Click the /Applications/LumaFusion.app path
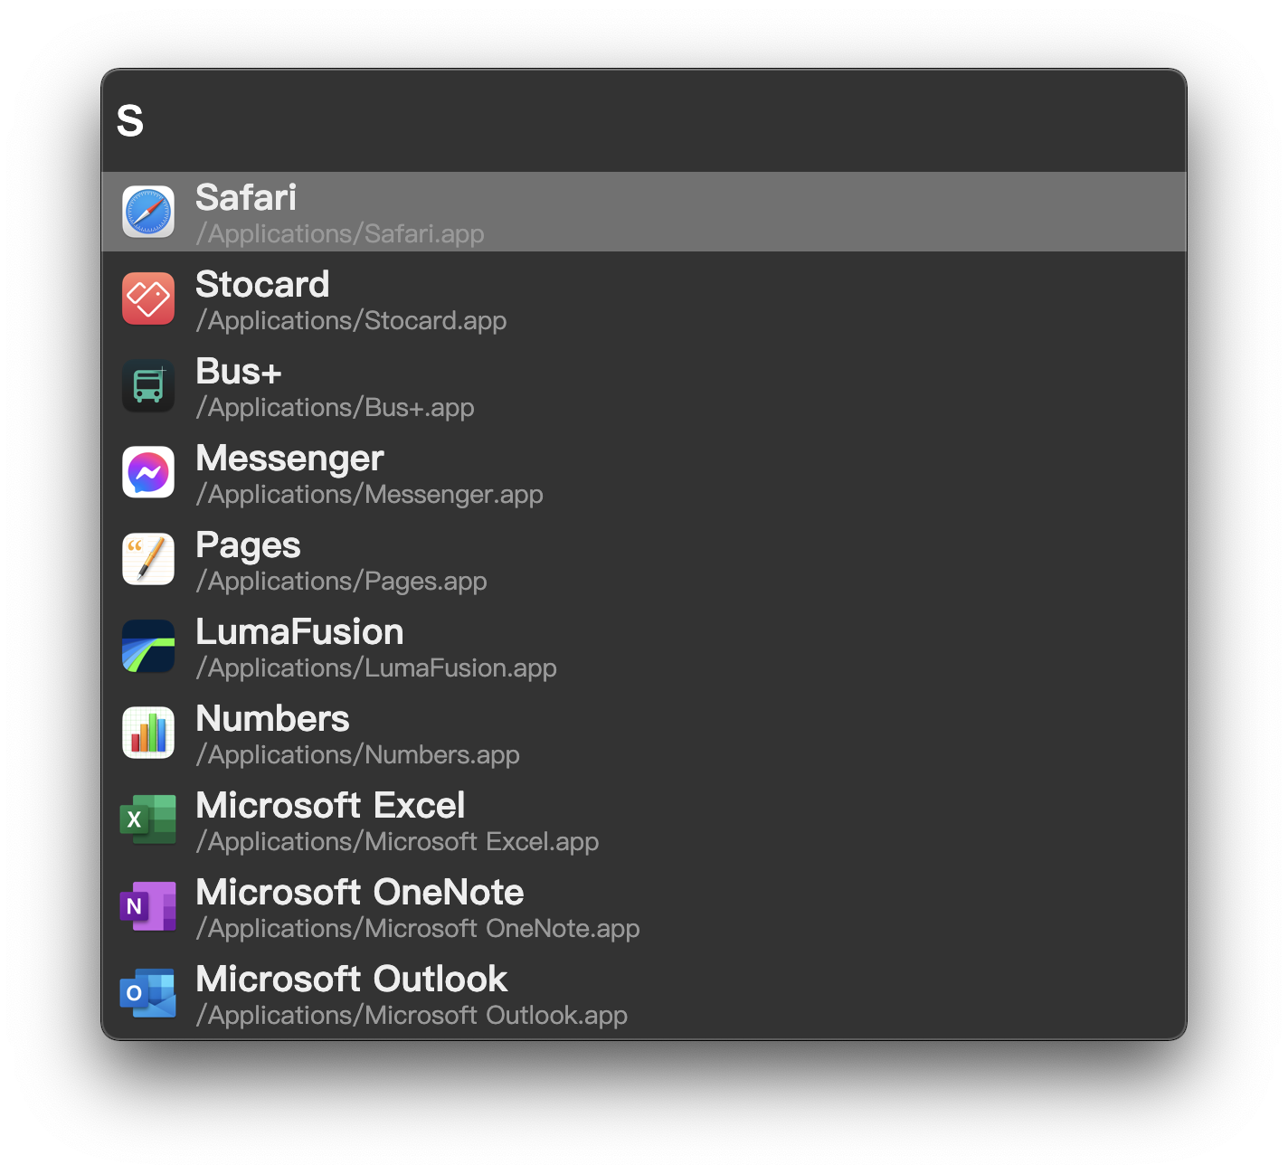 tap(376, 668)
